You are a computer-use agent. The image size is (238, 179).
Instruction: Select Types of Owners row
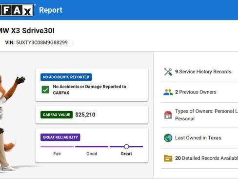tap(199, 115)
